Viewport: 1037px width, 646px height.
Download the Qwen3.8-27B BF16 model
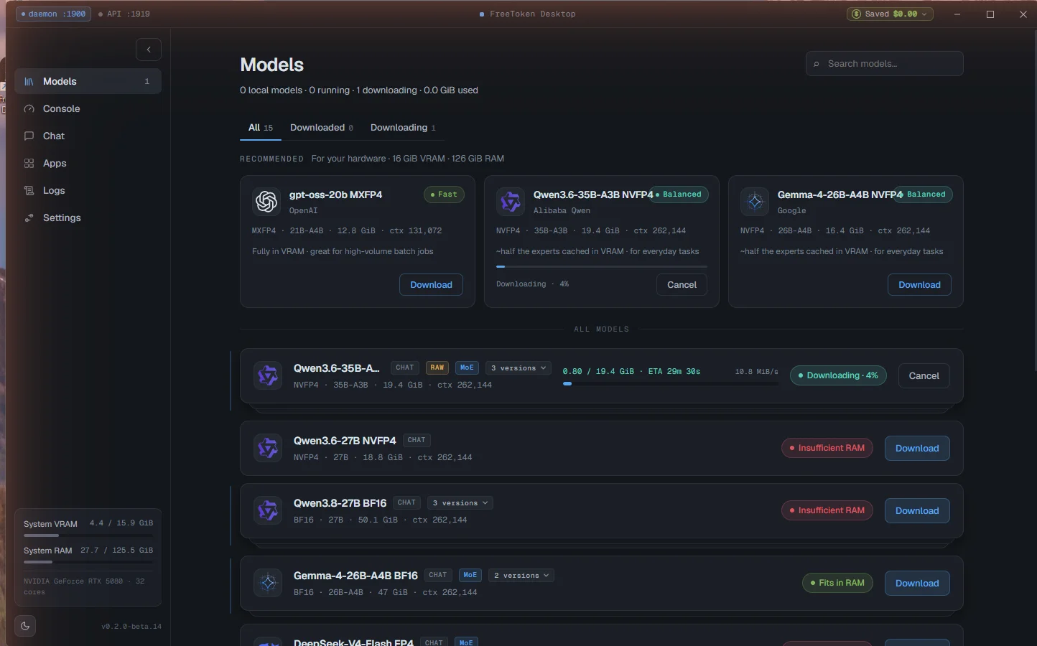coord(917,511)
